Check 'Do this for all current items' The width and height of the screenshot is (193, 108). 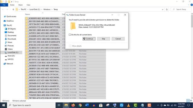70,35
